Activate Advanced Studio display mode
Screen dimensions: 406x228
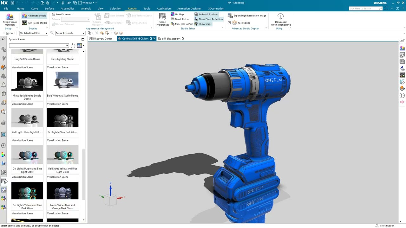[34, 16]
